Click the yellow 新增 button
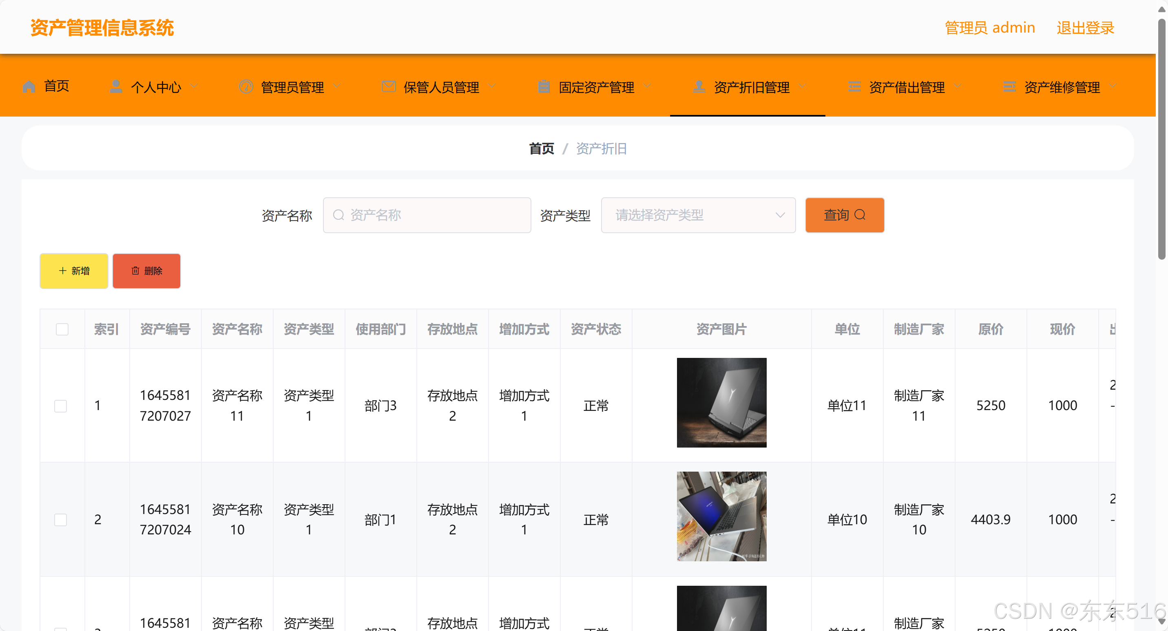Screen dimensions: 1168x631 click(74, 271)
